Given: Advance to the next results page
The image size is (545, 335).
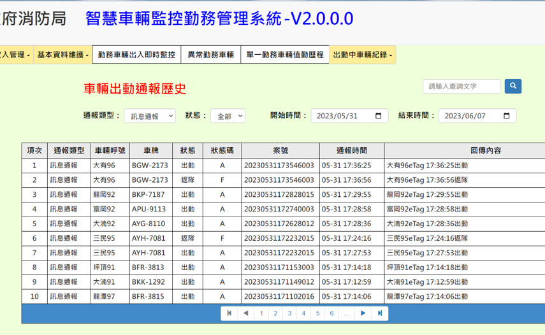Looking at the screenshot, I should [363, 313].
